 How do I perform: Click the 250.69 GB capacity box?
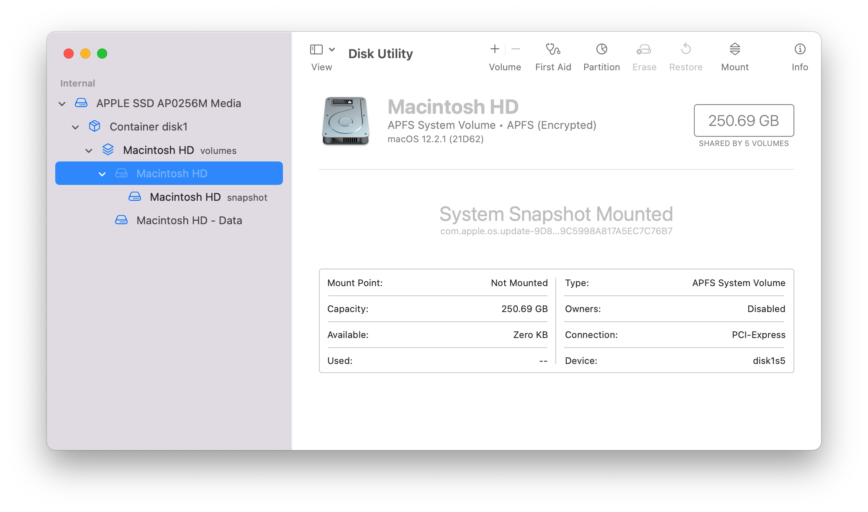coord(743,120)
